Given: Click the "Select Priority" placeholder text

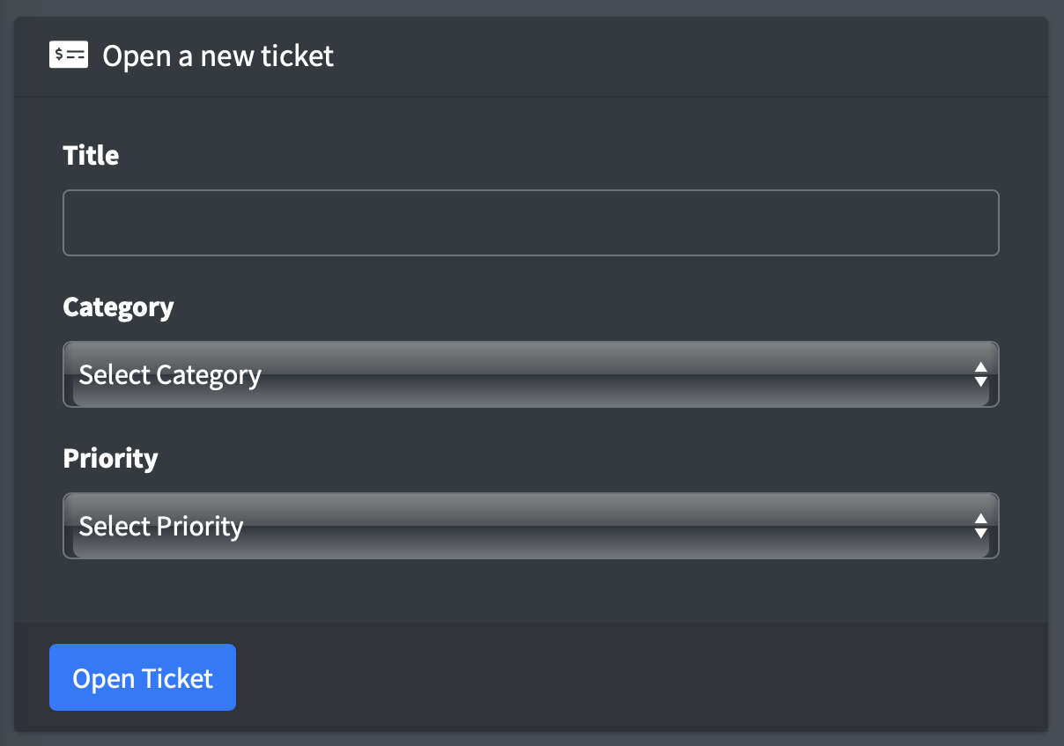Looking at the screenshot, I should pos(161,527).
